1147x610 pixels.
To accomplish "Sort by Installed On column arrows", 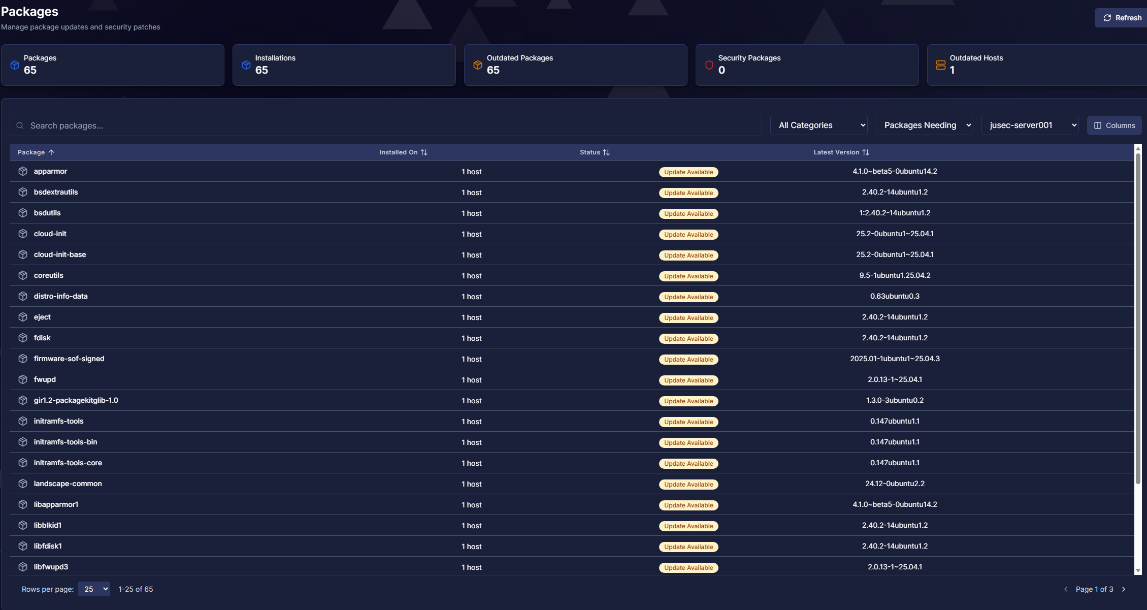I will tap(424, 152).
